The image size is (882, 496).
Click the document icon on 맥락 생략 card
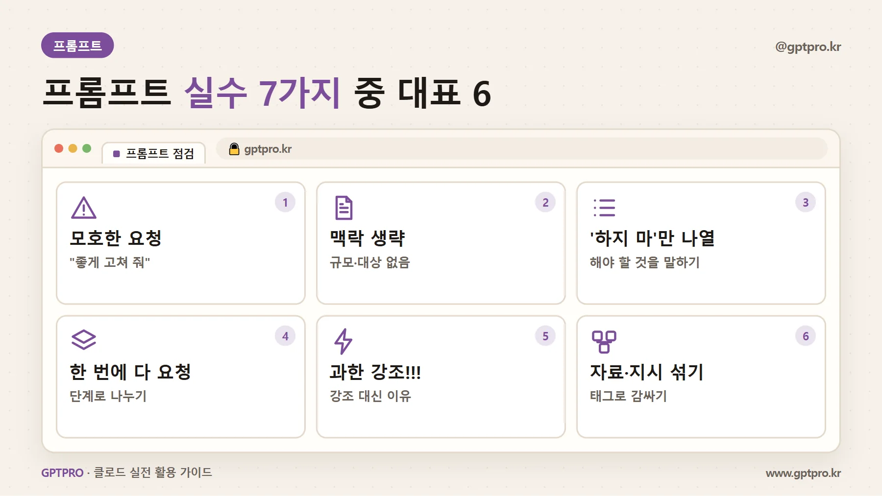coord(344,208)
